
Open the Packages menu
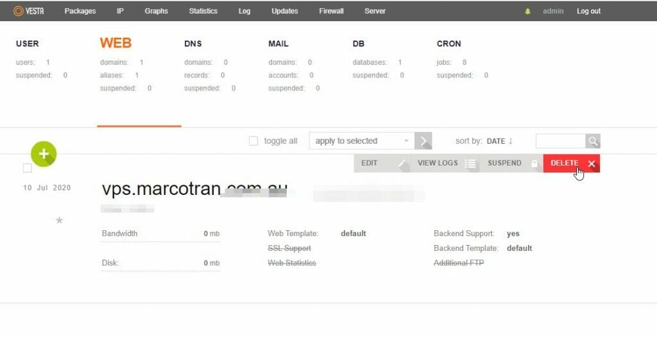tap(80, 12)
